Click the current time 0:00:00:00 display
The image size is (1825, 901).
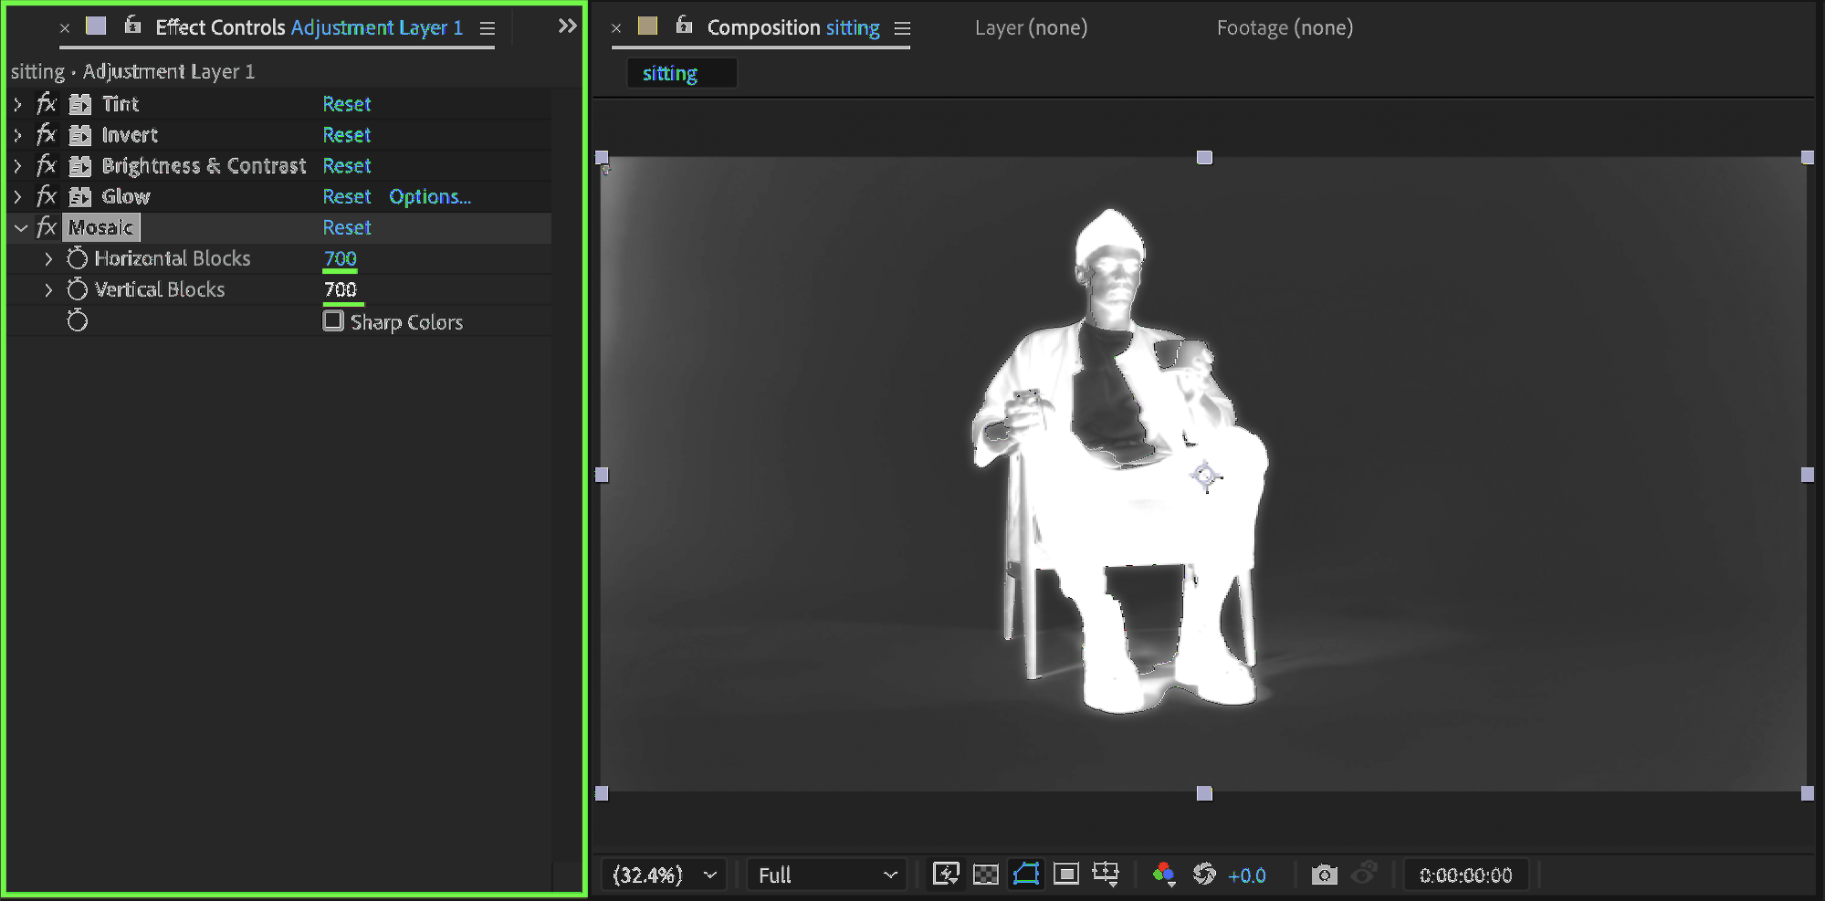pos(1465,875)
